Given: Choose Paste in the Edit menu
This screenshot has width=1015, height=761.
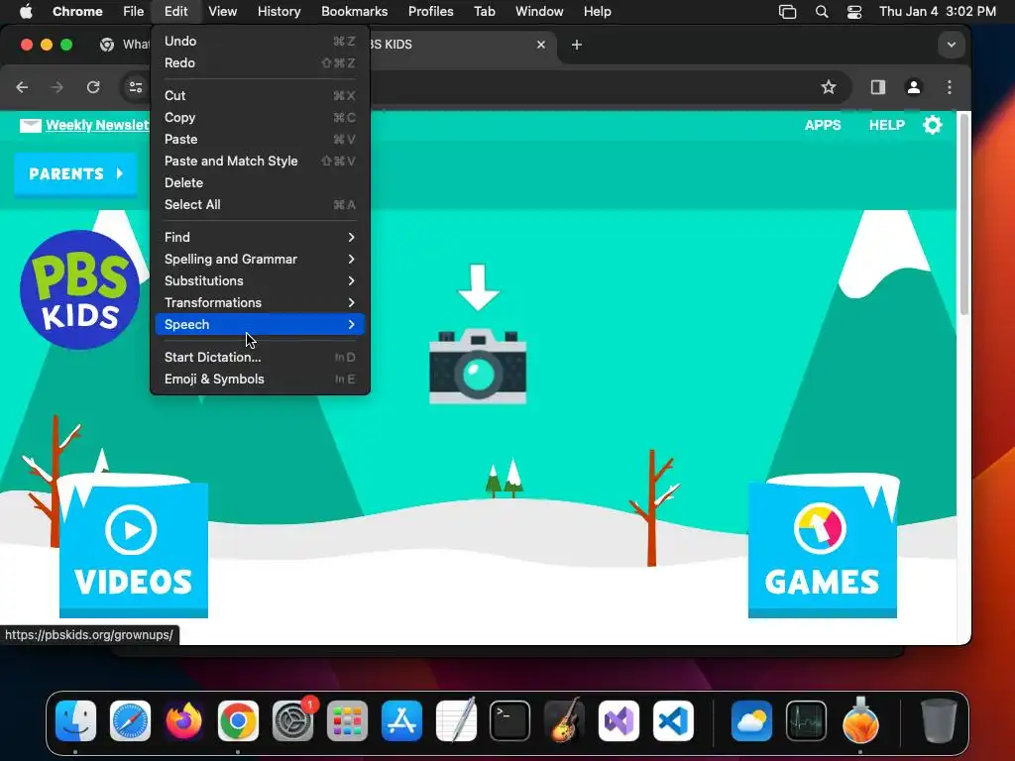Looking at the screenshot, I should coord(260,139).
